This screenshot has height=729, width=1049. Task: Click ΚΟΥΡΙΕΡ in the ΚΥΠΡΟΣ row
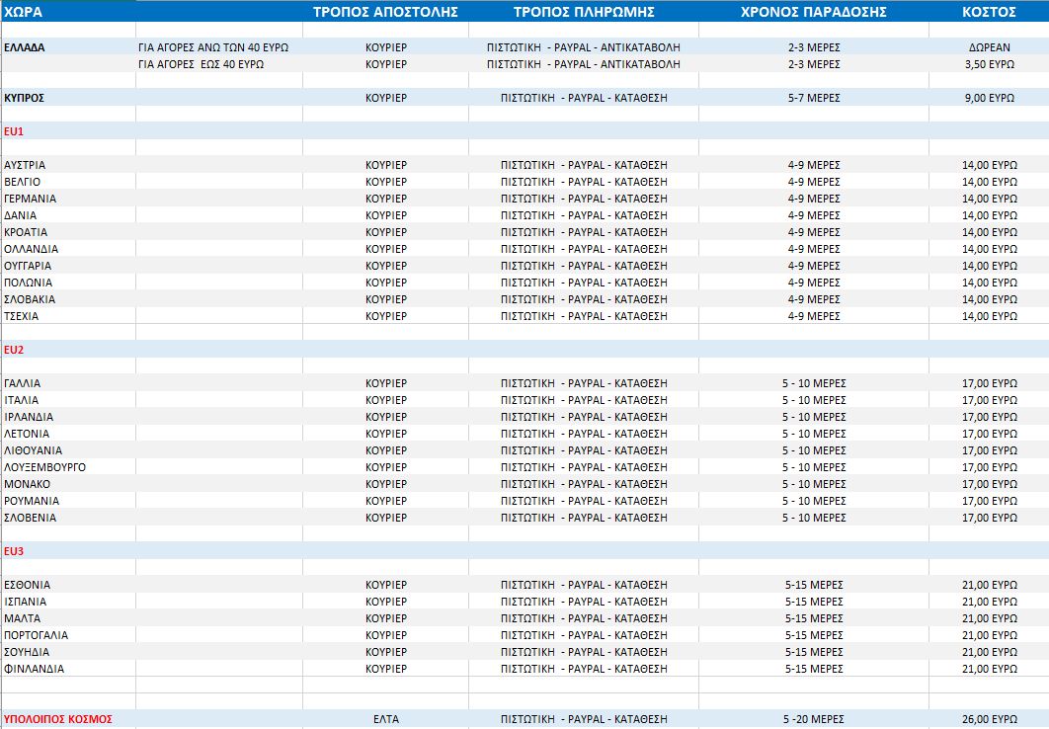click(x=386, y=98)
